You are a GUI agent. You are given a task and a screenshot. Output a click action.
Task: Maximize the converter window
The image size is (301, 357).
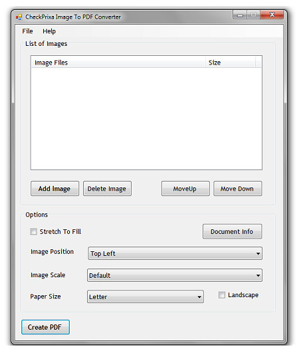(253, 15)
